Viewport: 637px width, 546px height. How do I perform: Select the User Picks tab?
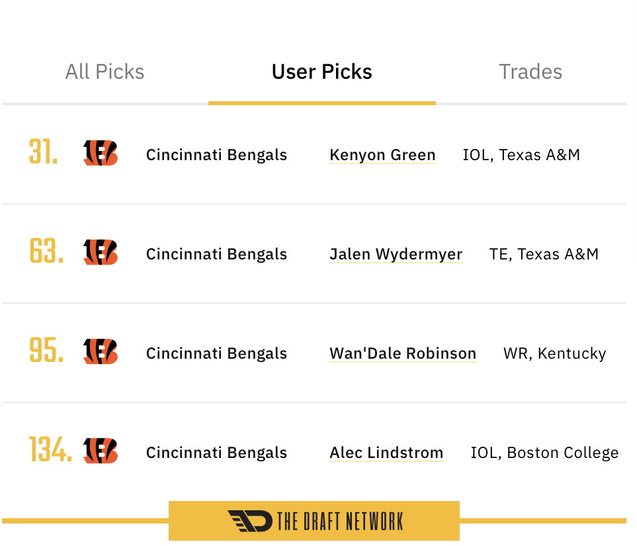point(321,72)
